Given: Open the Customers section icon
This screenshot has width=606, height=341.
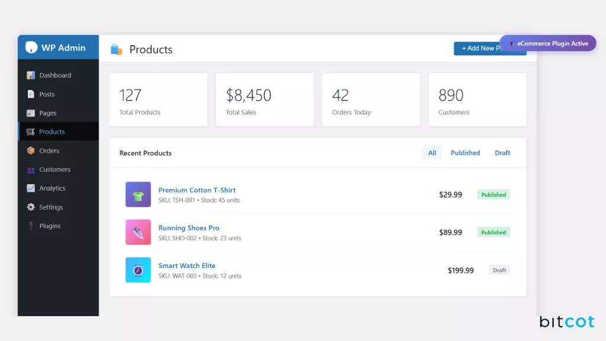Looking at the screenshot, I should point(31,169).
